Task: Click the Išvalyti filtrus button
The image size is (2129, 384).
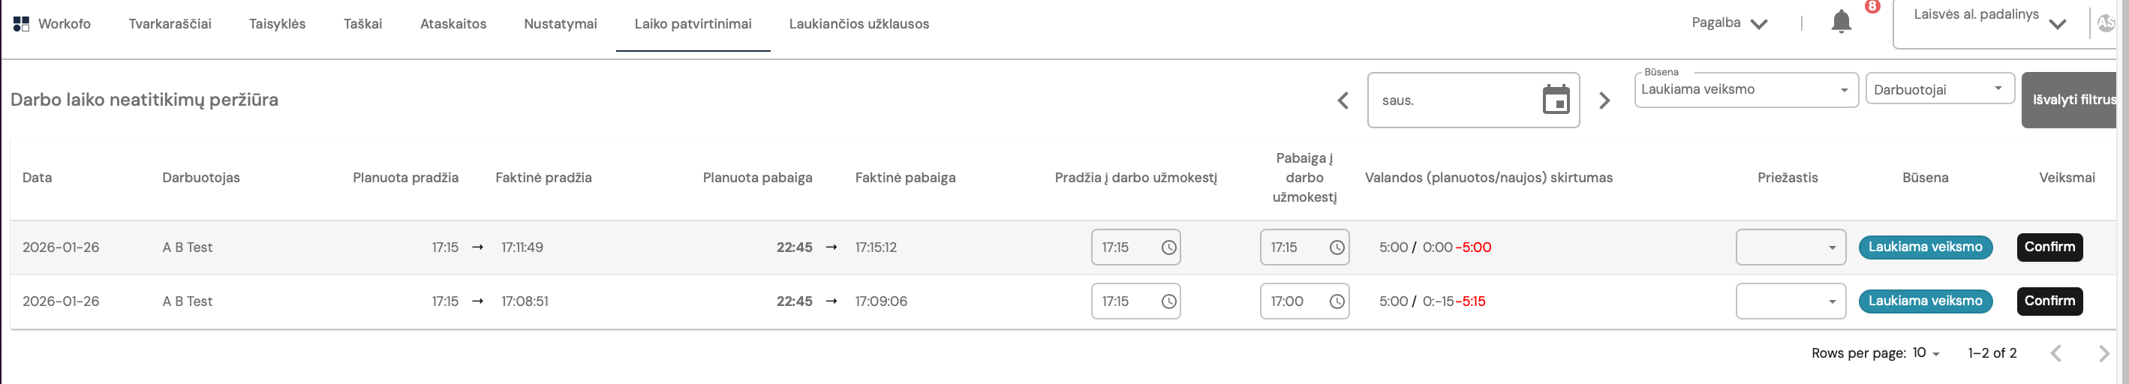Action: (x=2072, y=100)
